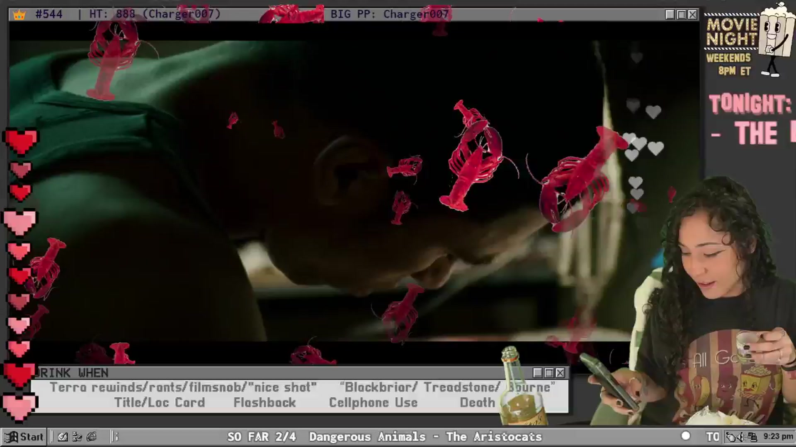Open the second quick launch icon with small boxes
Viewport: 796px width, 447px height.
point(77,437)
